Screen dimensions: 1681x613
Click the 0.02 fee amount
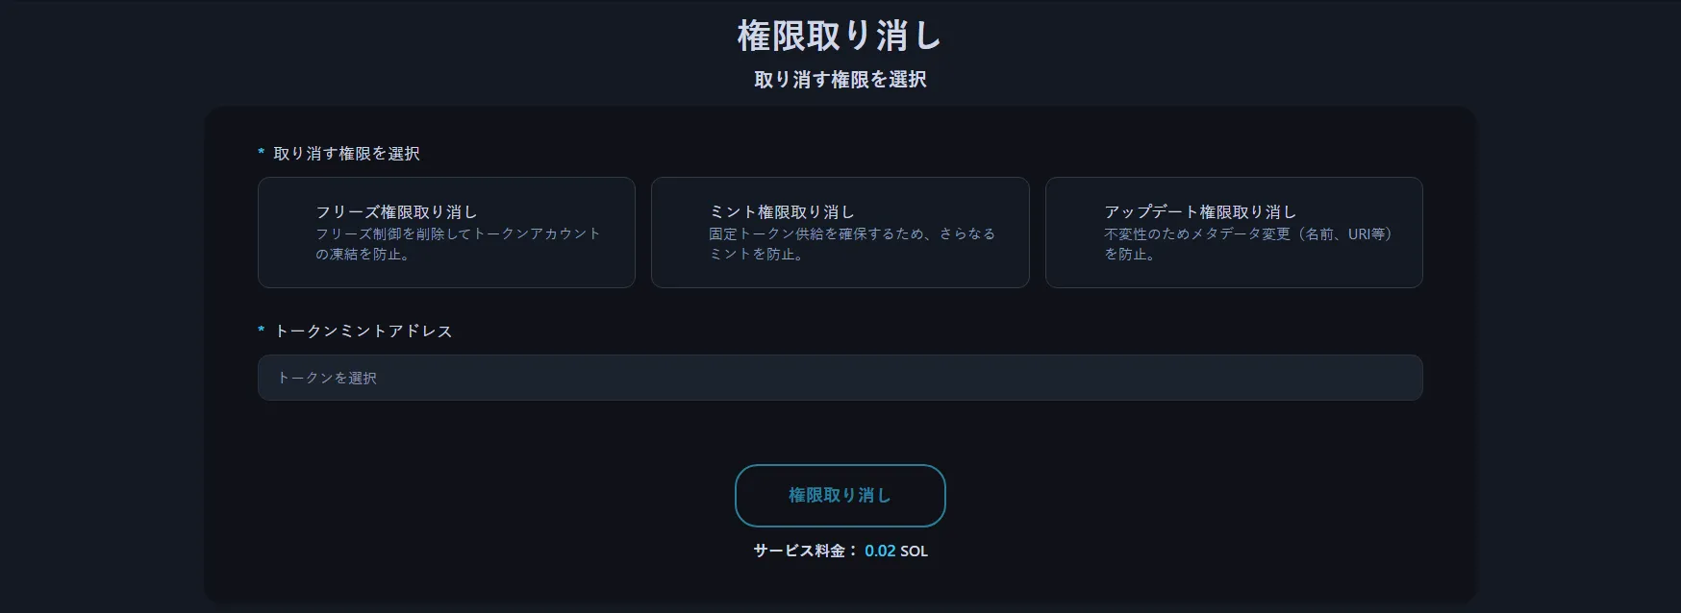[880, 551]
